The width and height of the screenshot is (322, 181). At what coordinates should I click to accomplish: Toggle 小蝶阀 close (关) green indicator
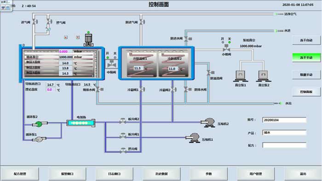point(230,42)
